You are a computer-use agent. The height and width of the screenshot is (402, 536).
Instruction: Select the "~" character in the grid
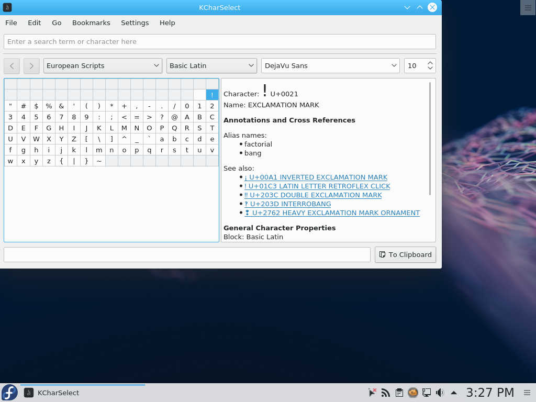[99, 161]
